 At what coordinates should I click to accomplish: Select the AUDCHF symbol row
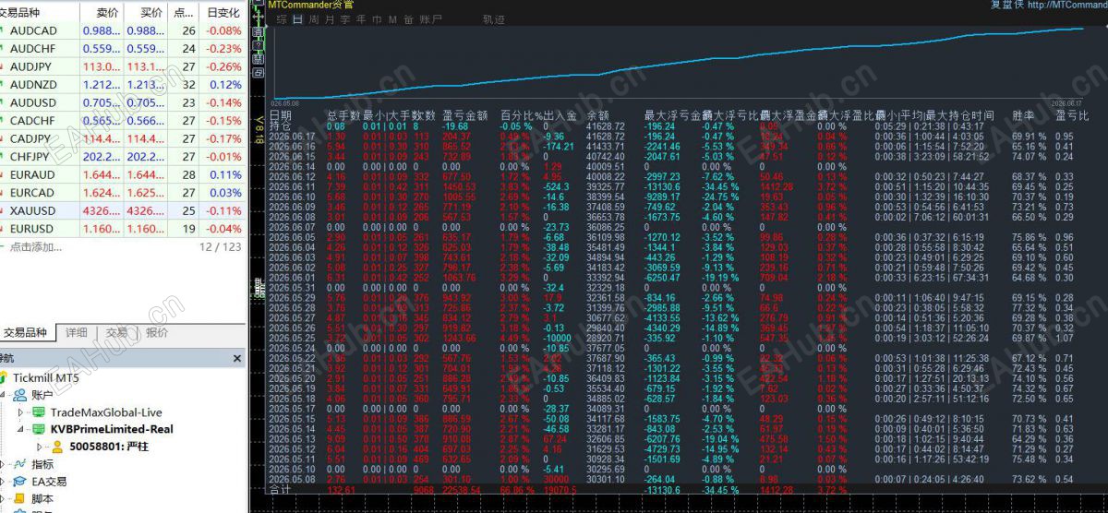[122, 49]
